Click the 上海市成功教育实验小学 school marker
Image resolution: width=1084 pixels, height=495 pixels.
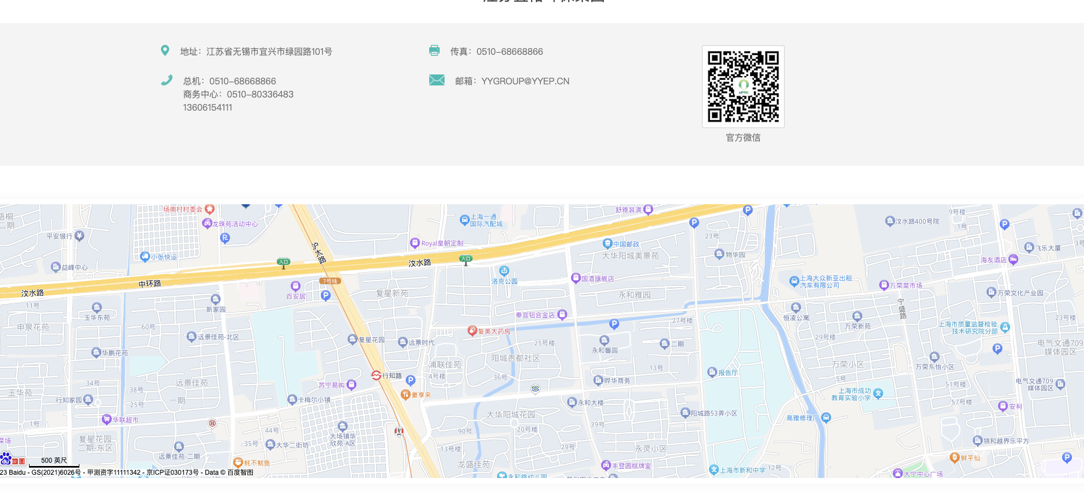coord(878,393)
